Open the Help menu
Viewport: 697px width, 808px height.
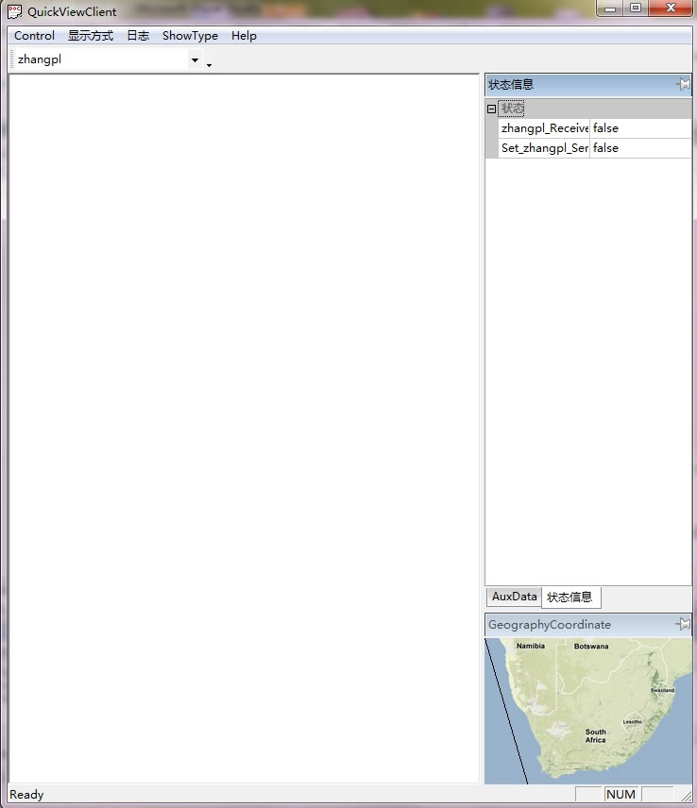click(244, 36)
